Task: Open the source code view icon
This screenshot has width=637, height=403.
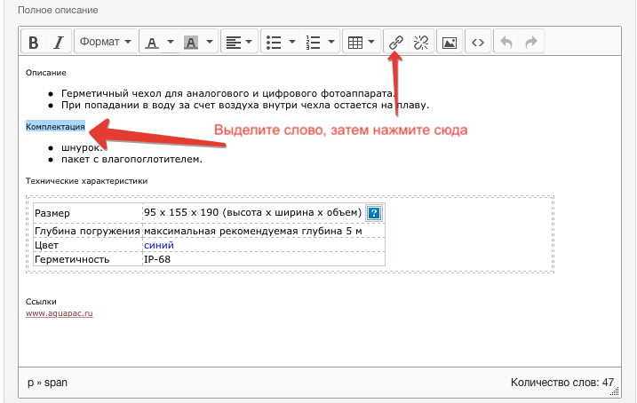Action: click(478, 42)
